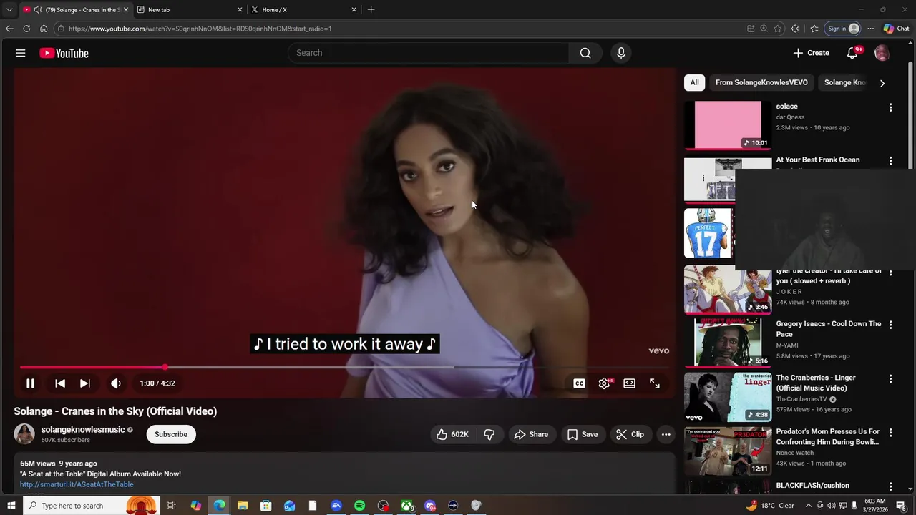The width and height of the screenshot is (916, 515).
Task: Expand the tab actions chevron menu
Action: tap(9, 10)
